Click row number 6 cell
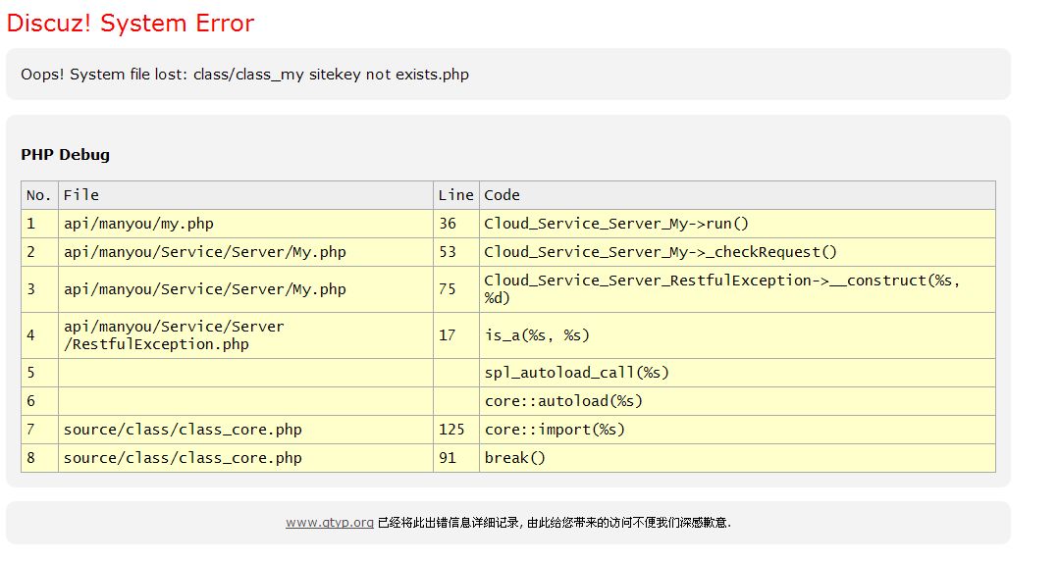 (39, 401)
